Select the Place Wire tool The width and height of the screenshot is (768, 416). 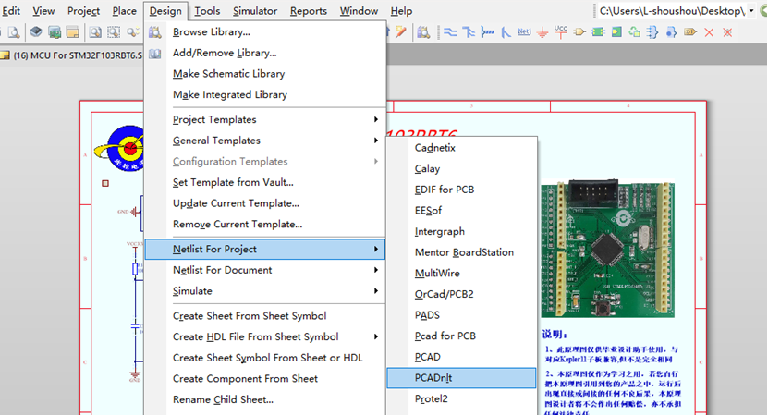point(450,32)
